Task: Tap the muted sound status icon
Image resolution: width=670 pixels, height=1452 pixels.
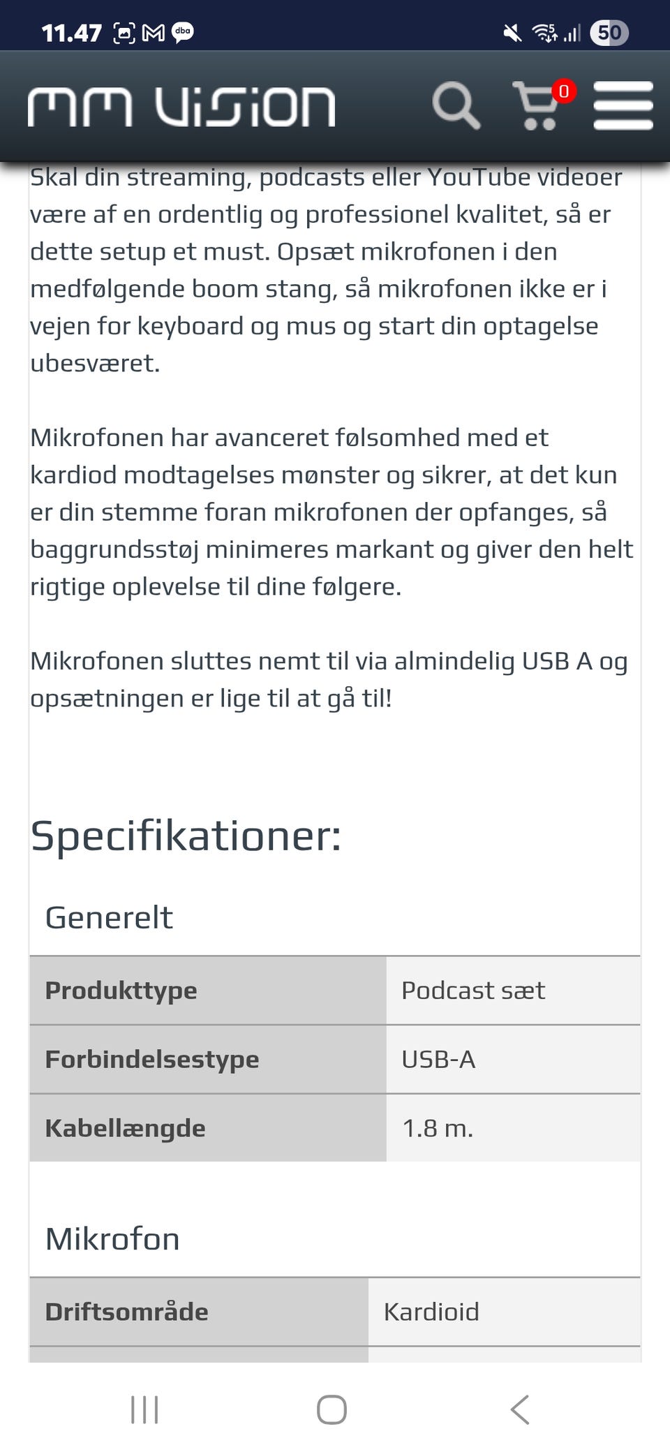Action: pyautogui.click(x=512, y=33)
